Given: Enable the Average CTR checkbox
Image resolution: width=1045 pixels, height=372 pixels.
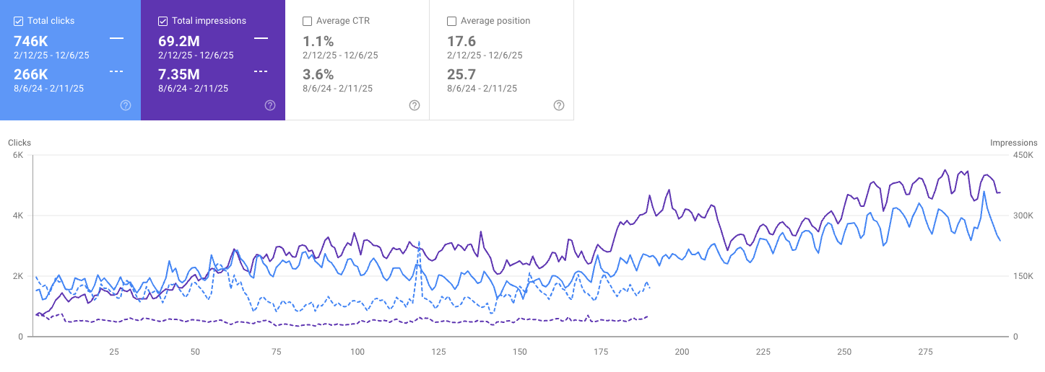Looking at the screenshot, I should [308, 21].
